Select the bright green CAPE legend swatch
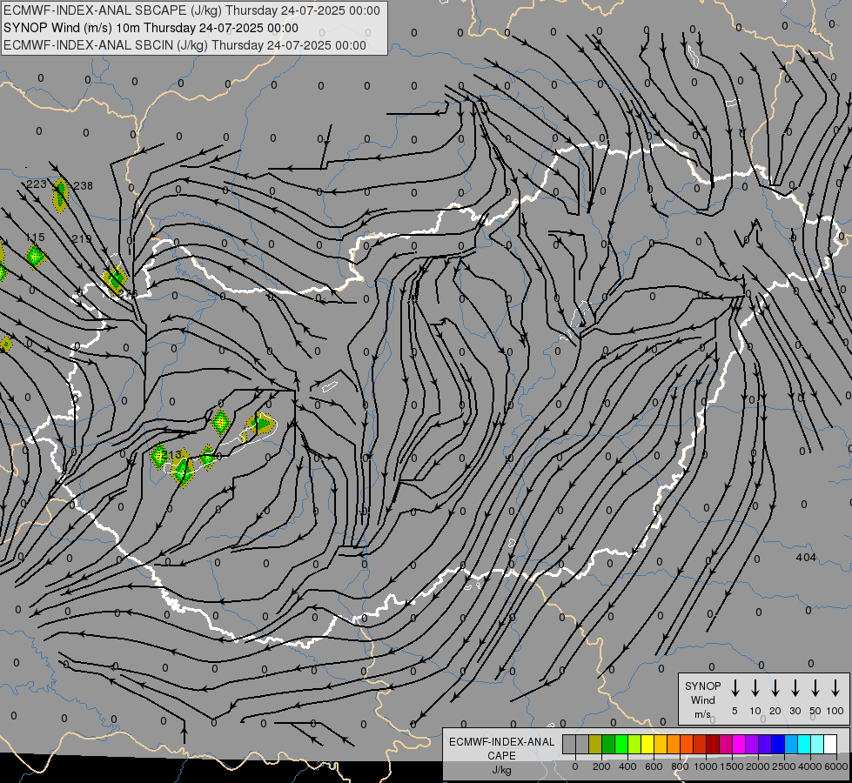 point(621,745)
